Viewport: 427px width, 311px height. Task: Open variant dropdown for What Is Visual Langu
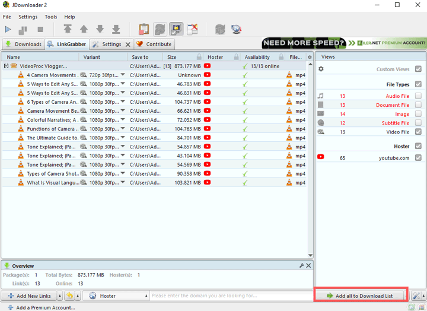click(123, 182)
